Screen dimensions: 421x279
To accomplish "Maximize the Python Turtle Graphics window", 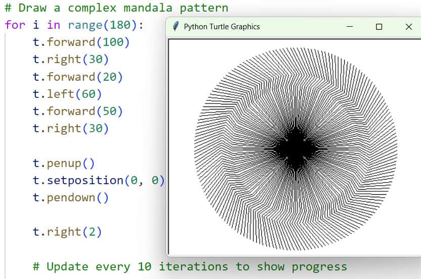I will [x=379, y=27].
